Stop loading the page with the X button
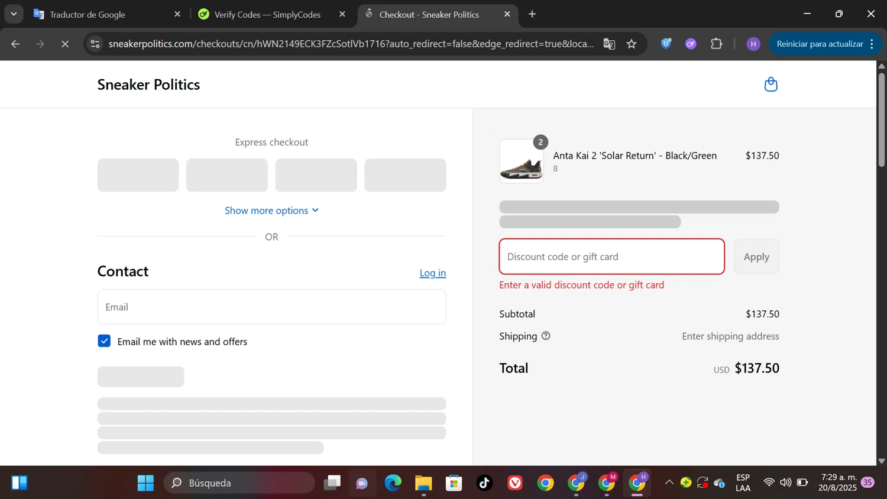Image resolution: width=887 pixels, height=499 pixels. coord(65,44)
